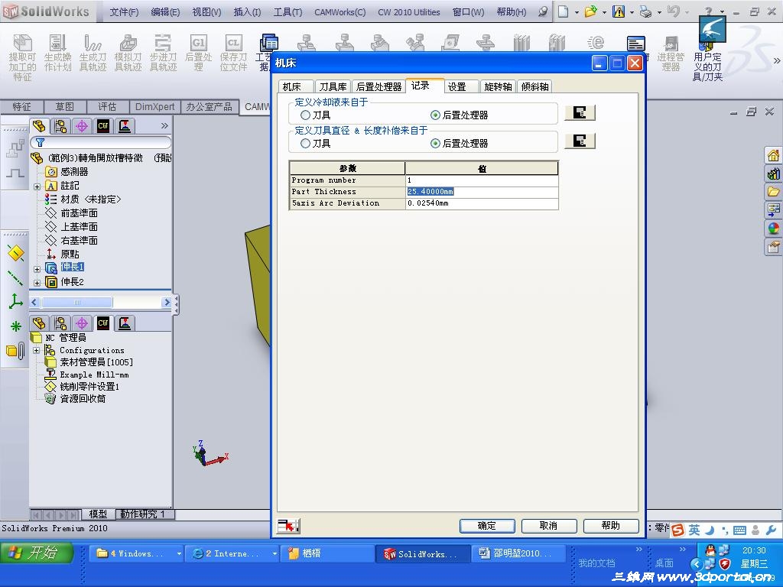
Task: Click the 确定 OK button
Action: coord(487,526)
